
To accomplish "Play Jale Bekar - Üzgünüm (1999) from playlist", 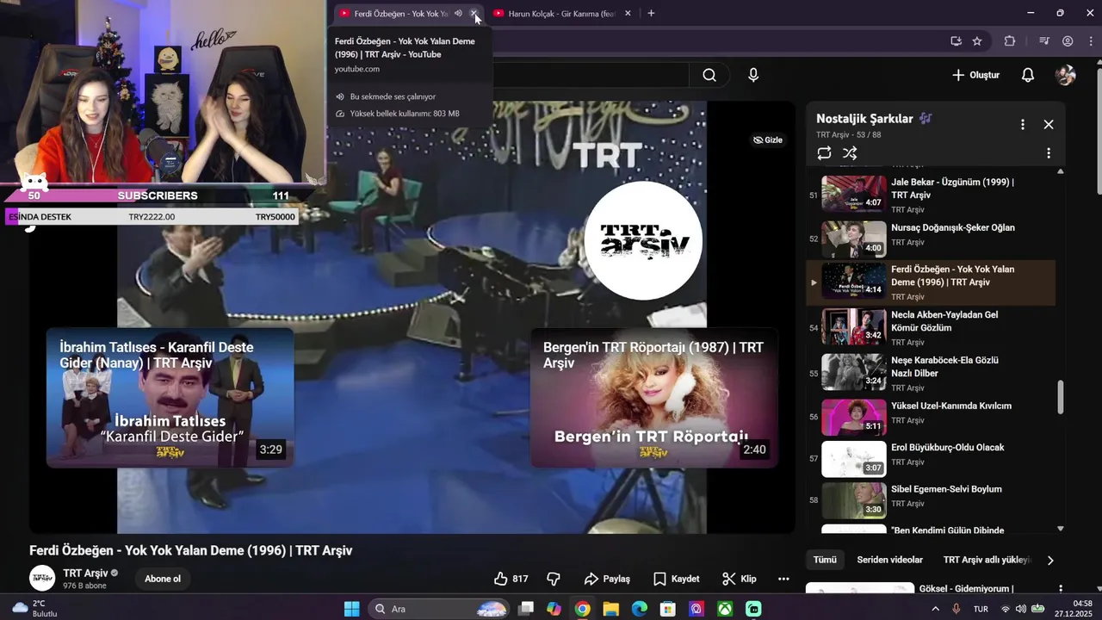I will (x=930, y=195).
